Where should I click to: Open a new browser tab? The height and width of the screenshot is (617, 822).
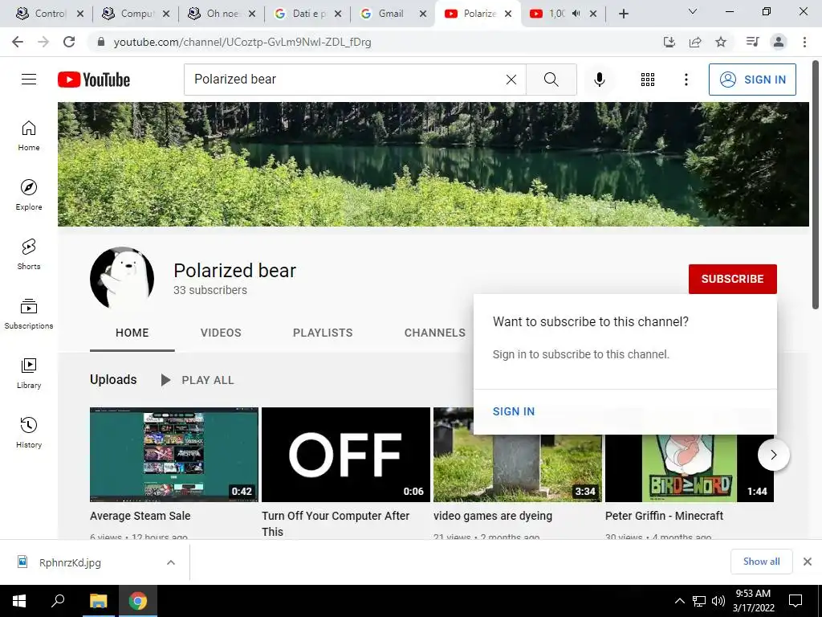(x=623, y=14)
